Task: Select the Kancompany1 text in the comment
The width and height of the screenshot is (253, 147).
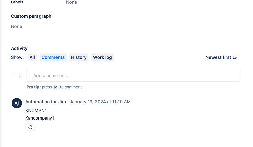Action: pyautogui.click(x=40, y=118)
